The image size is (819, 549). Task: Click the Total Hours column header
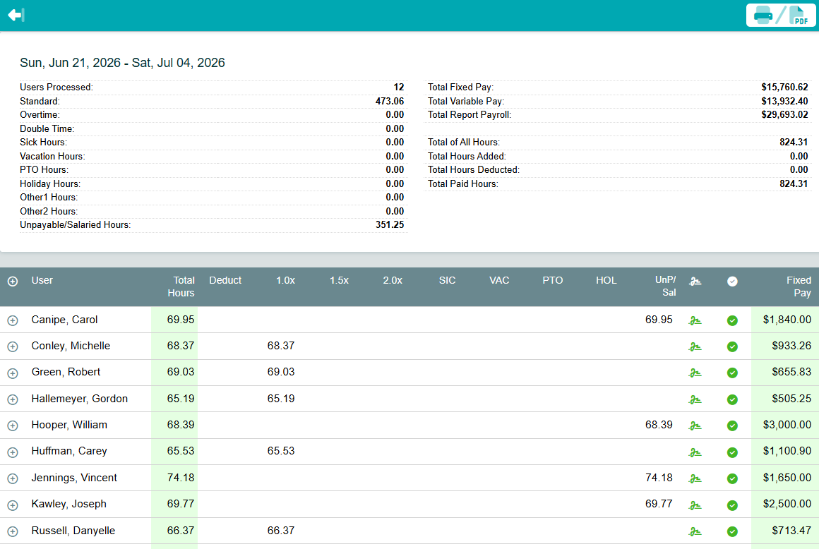(181, 286)
